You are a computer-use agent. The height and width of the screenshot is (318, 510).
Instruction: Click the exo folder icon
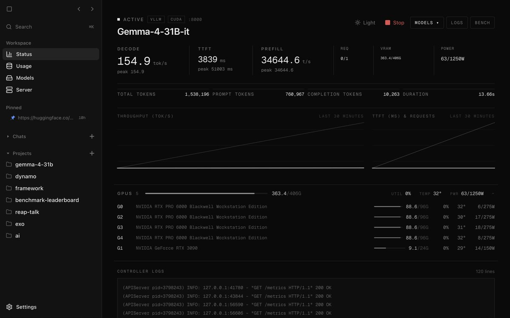(x=9, y=224)
